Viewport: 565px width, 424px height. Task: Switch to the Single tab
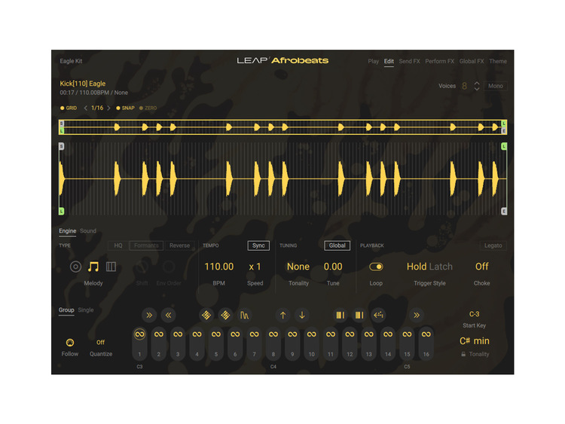(86, 310)
